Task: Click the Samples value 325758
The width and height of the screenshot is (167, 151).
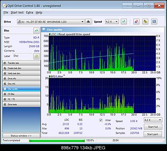Action: [x=135, y=133]
